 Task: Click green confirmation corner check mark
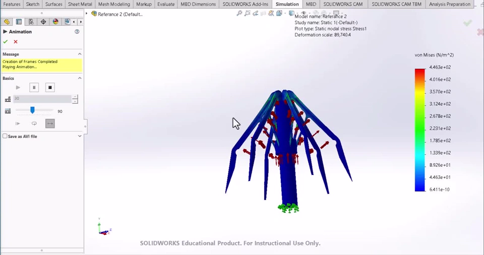point(468,23)
